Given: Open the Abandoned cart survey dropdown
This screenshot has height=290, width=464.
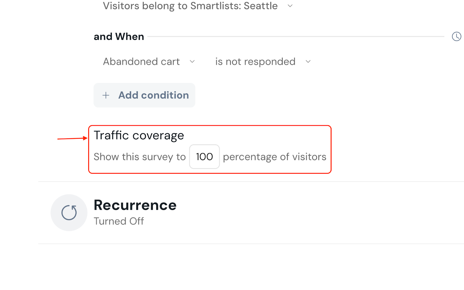Looking at the screenshot, I should pos(142,61).
